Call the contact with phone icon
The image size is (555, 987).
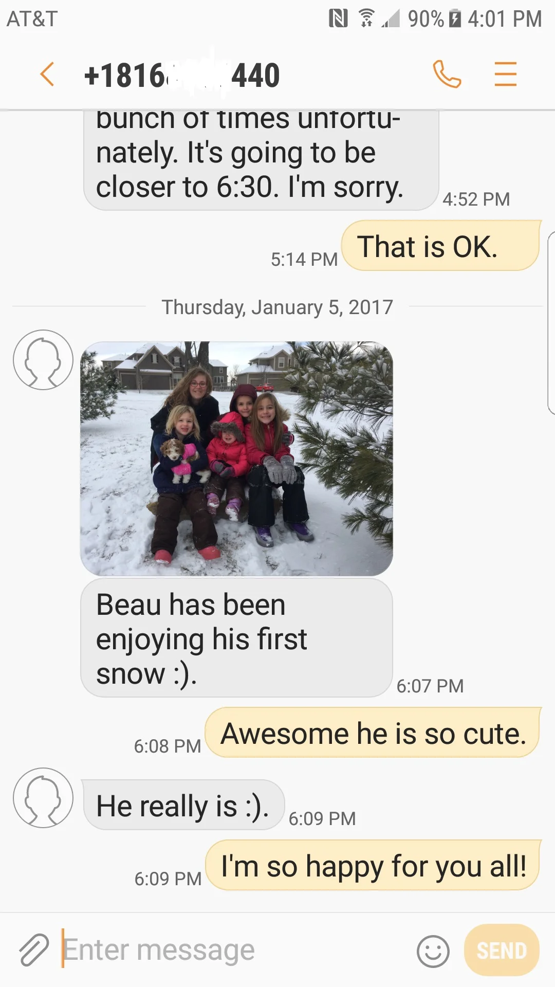point(447,74)
